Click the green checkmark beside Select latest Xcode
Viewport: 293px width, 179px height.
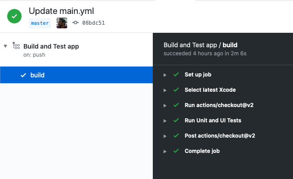pos(176,90)
